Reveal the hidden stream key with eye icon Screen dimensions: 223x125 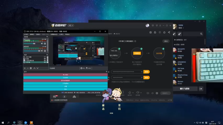pos(142,77)
